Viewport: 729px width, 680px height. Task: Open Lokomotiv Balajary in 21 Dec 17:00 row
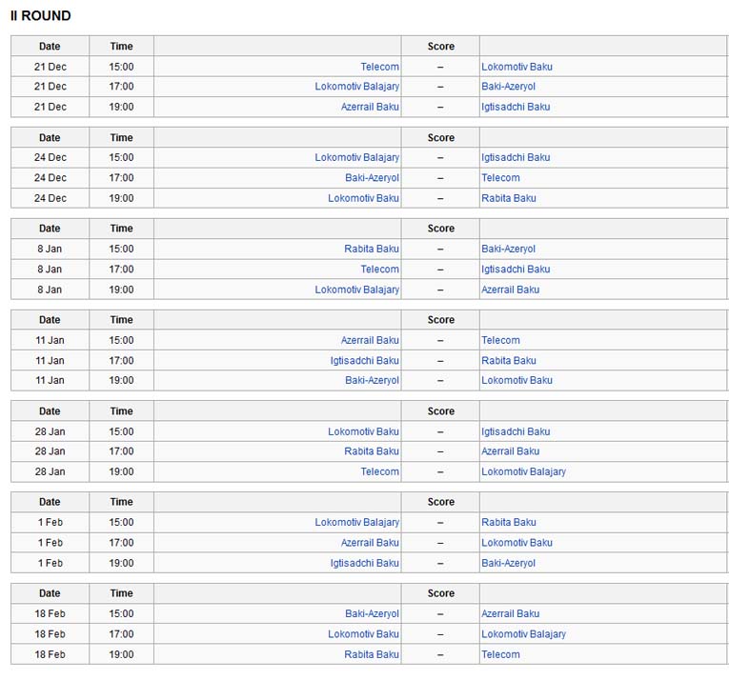click(357, 87)
